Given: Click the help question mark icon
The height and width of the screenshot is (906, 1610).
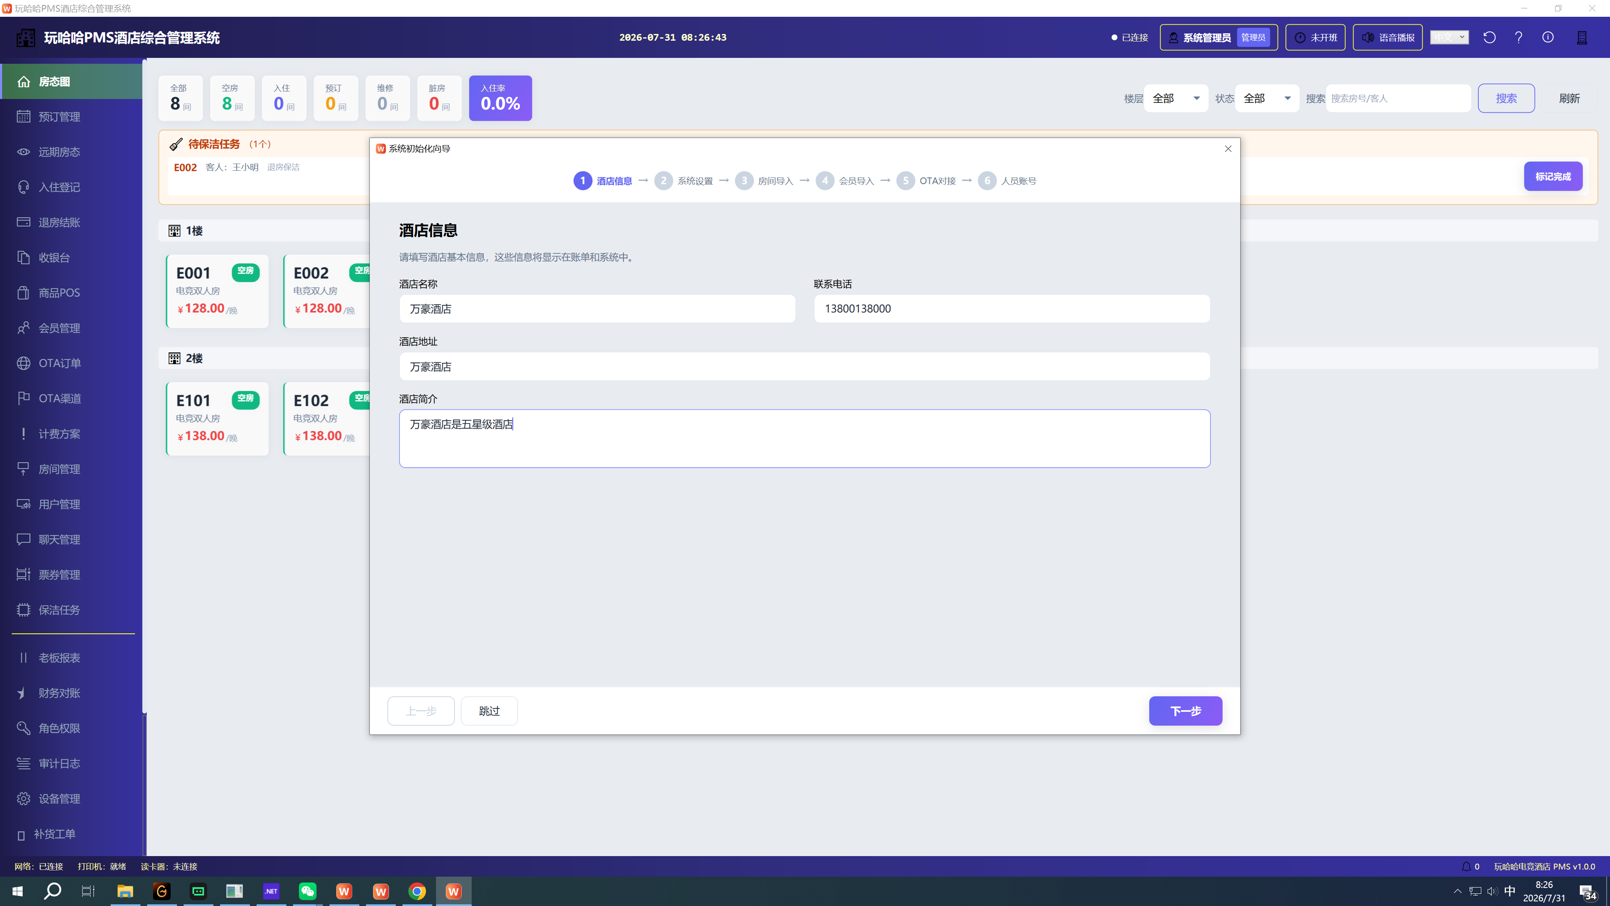Looking at the screenshot, I should tap(1519, 37).
